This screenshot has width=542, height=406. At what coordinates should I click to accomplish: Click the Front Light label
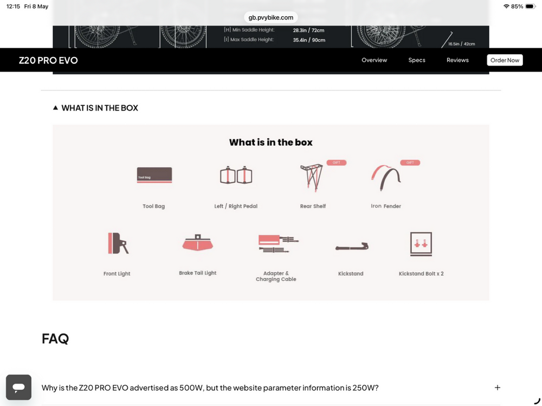pyautogui.click(x=117, y=274)
